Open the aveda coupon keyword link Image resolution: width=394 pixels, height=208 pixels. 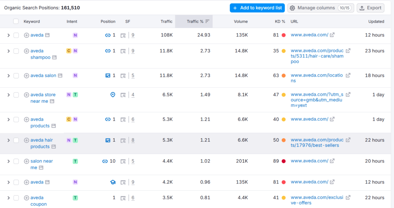(x=38, y=201)
